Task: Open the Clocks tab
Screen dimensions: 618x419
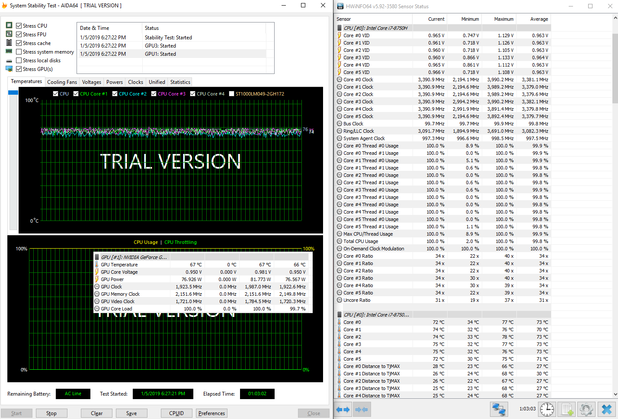Action: click(x=135, y=82)
